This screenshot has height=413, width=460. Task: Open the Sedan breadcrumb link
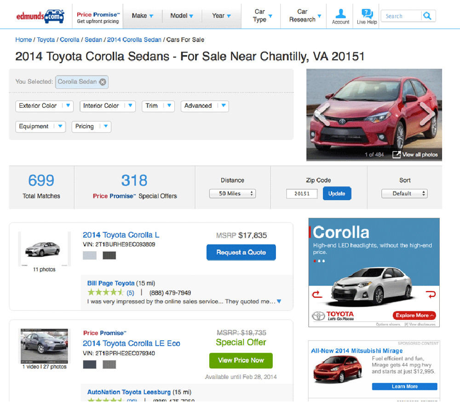click(93, 40)
